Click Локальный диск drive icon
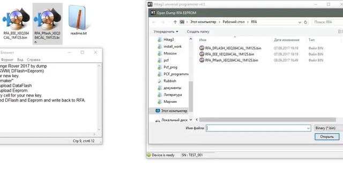The height and width of the screenshot is (193, 343). [158, 120]
